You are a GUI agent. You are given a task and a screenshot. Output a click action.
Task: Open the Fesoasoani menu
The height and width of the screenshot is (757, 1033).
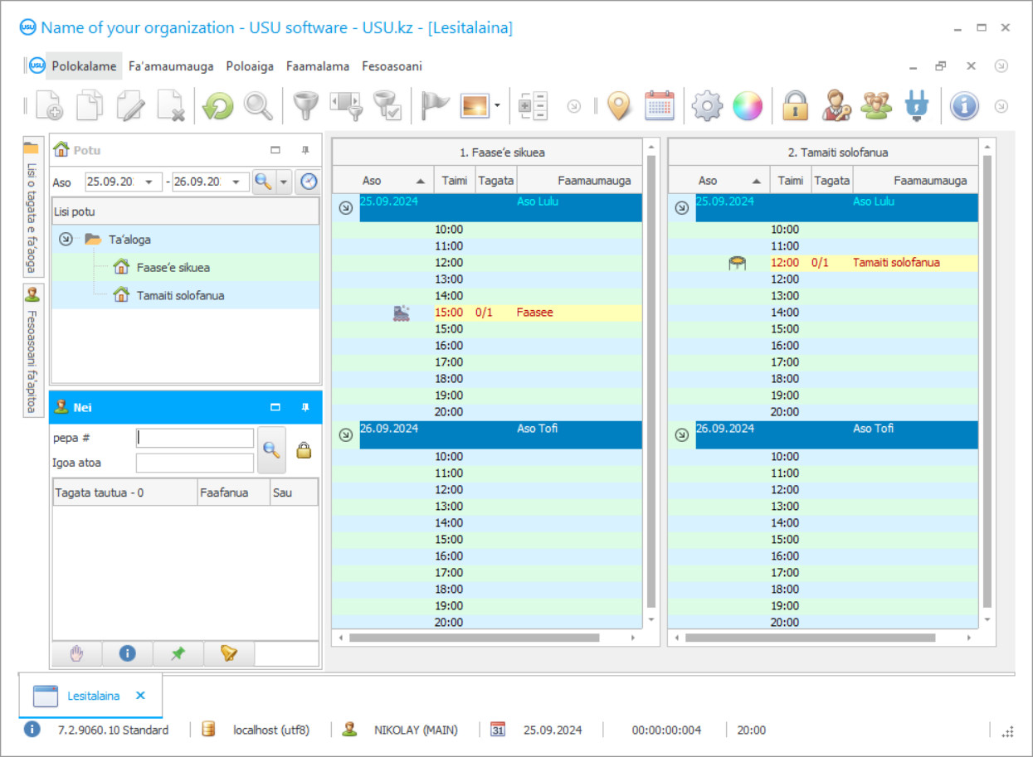pos(392,66)
